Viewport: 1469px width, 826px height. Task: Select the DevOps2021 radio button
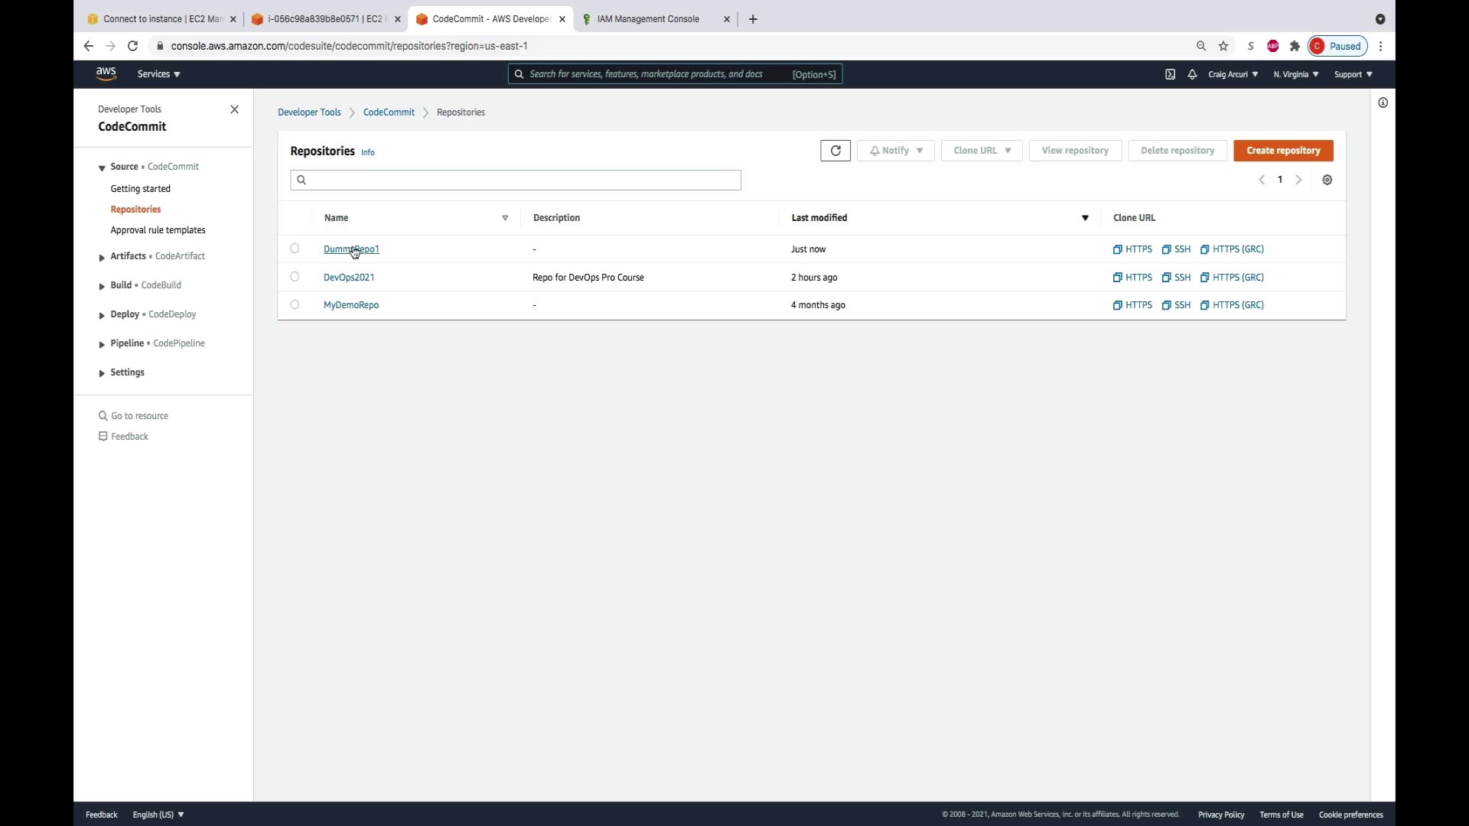[295, 277]
